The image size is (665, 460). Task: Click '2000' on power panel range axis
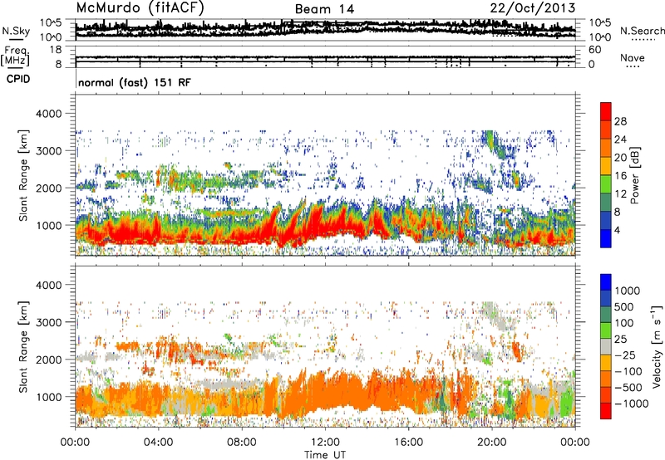[x=49, y=188]
